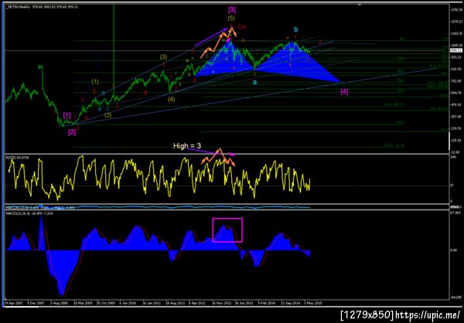Select the yellow (4) wave label
464x323 pixels.
pos(172,100)
